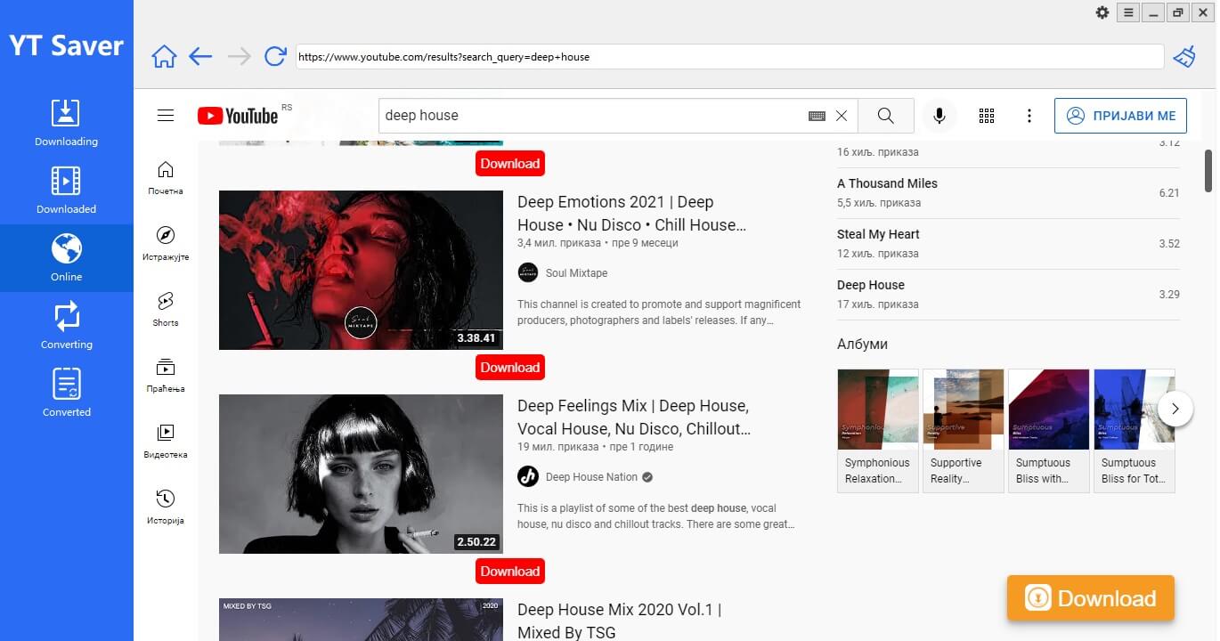
Task: Clear the search query with X
Action: click(x=842, y=116)
